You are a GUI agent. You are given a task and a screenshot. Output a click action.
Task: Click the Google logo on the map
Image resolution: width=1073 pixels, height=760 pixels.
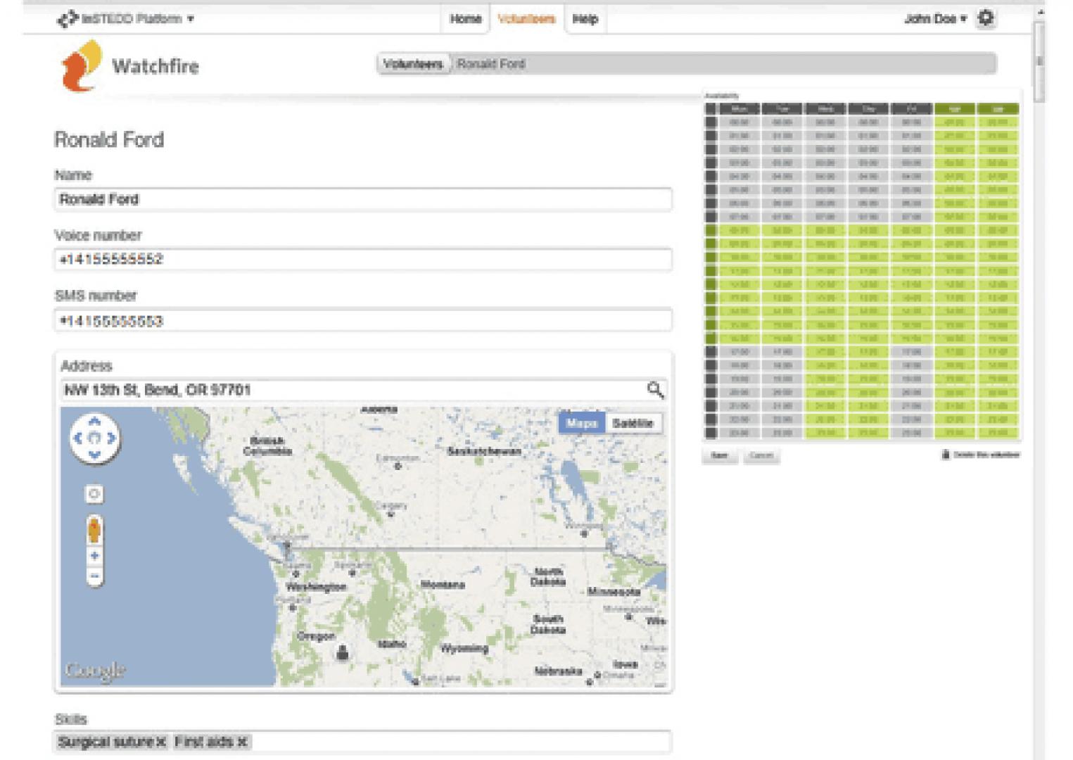coord(95,671)
